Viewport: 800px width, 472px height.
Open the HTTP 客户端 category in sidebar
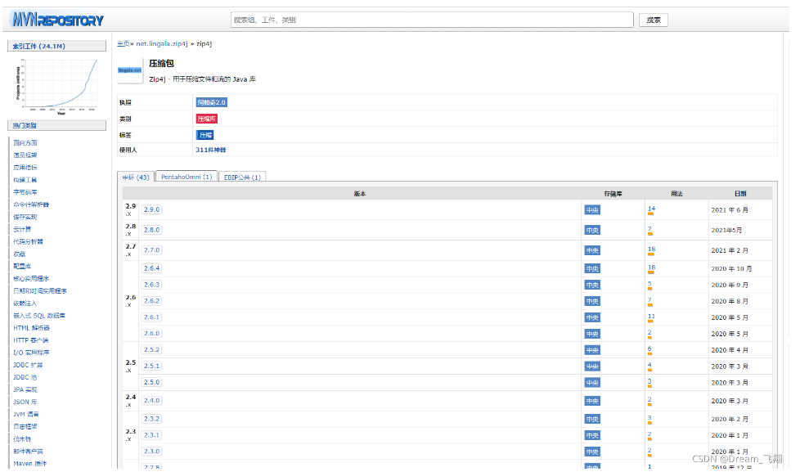pyautogui.click(x=30, y=340)
